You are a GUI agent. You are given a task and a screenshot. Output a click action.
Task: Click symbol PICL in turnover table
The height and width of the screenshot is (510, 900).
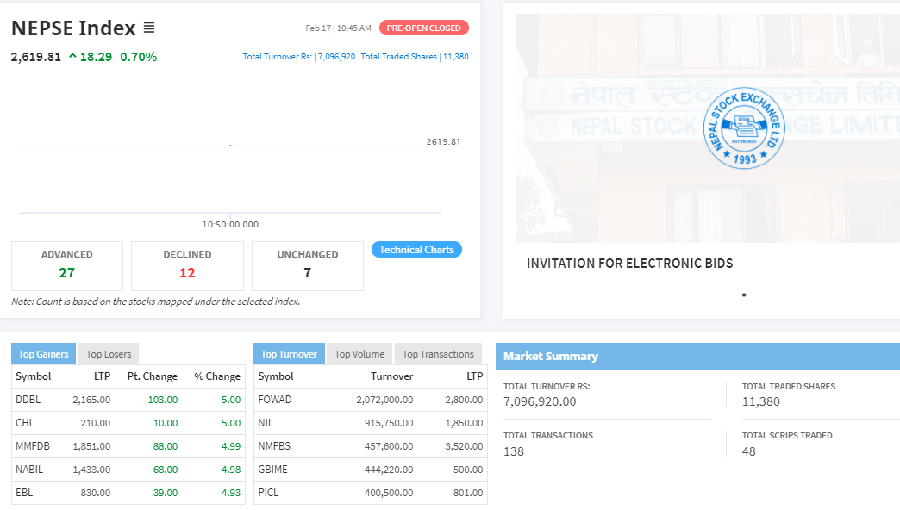click(268, 492)
